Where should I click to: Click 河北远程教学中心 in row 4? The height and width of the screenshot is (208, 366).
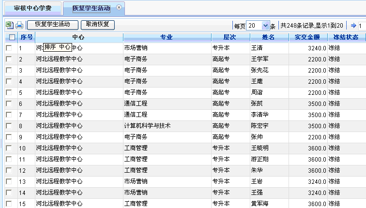tap(59, 81)
